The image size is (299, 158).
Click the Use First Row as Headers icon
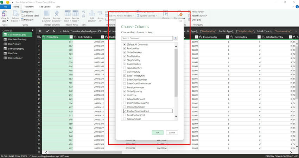pyautogui.click(x=107, y=16)
